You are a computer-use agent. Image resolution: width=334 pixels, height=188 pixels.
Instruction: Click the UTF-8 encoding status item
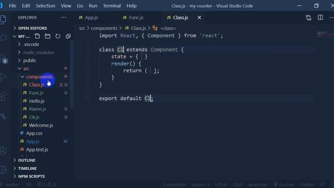click(221, 184)
